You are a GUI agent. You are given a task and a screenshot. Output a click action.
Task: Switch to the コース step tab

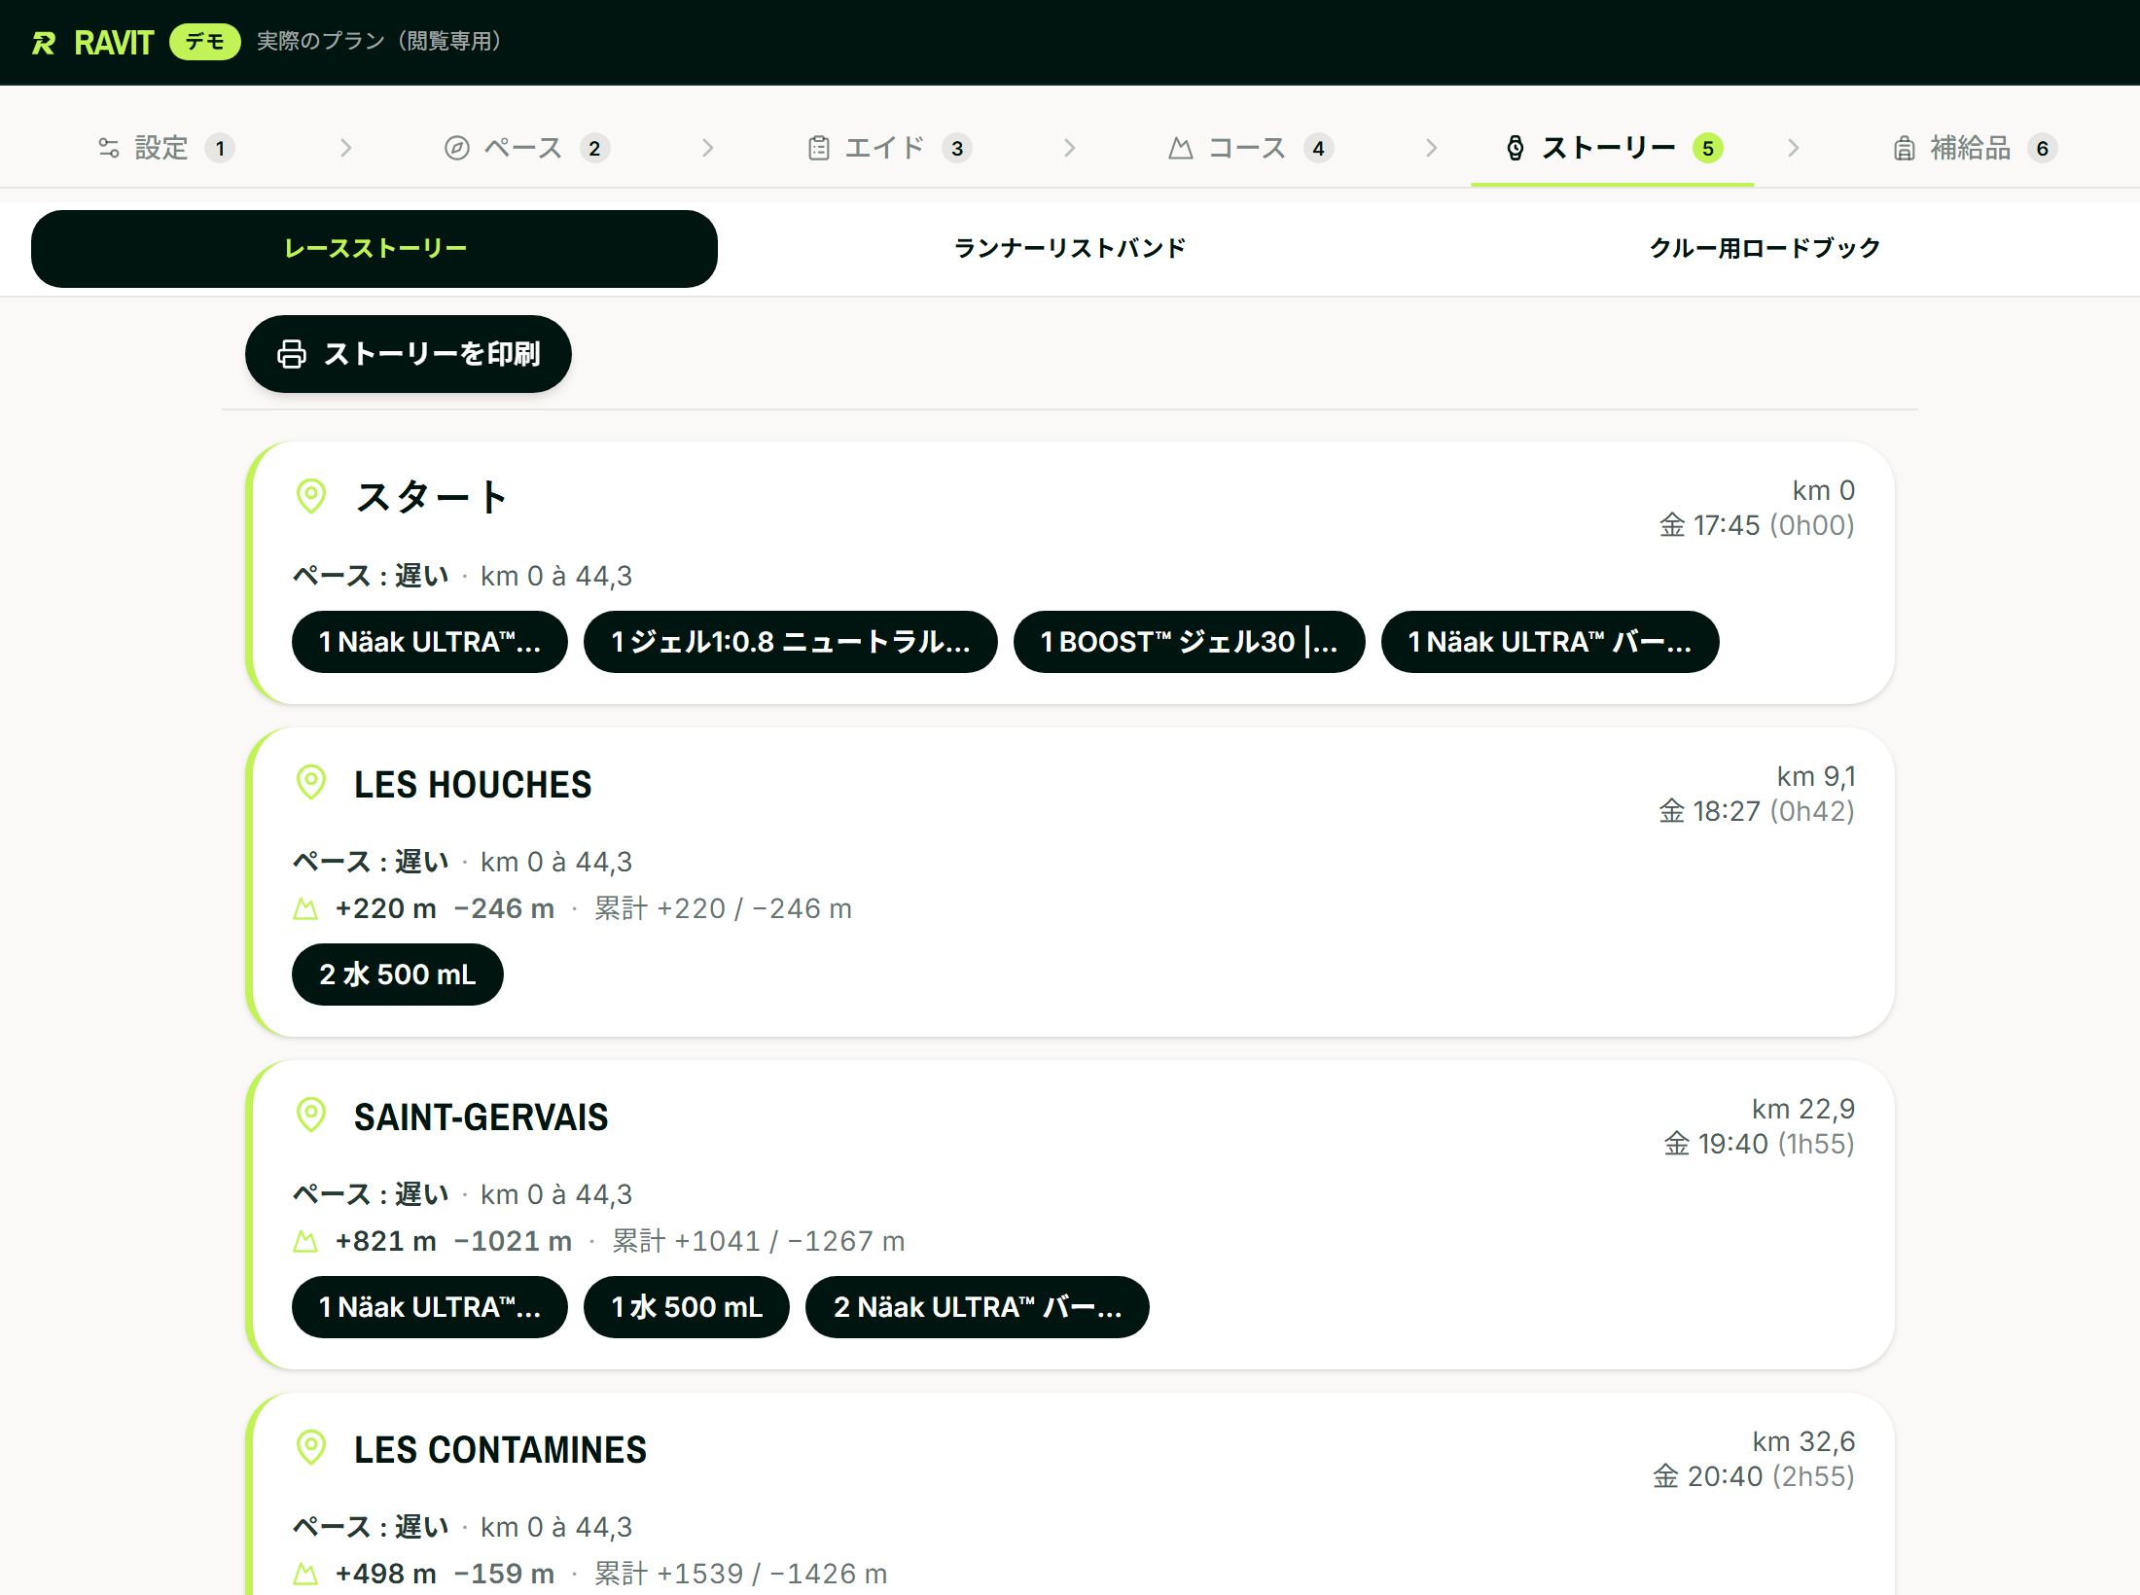[1251, 148]
